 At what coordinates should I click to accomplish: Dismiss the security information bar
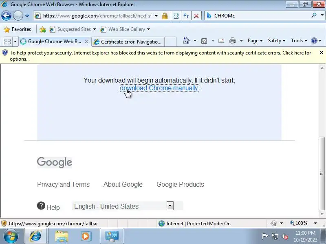tap(321, 52)
